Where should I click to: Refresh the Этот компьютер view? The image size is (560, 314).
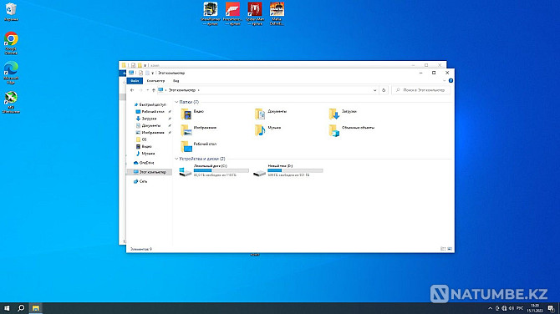(x=384, y=90)
